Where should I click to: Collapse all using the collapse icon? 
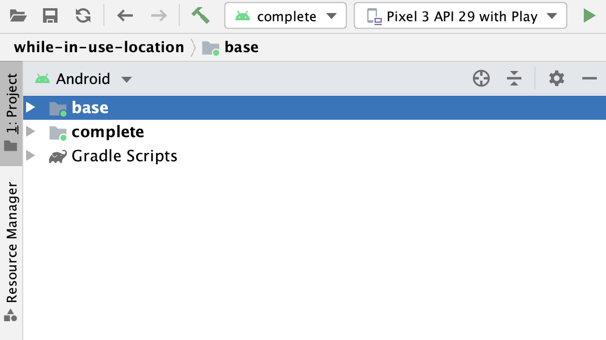514,78
